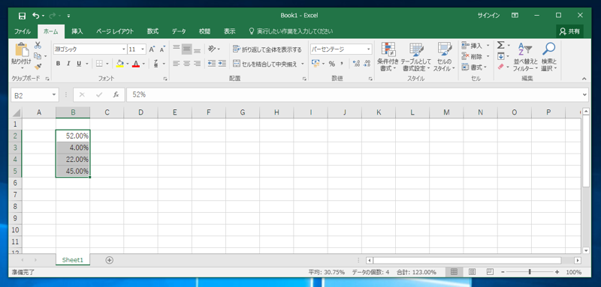
Task: Click the AutoSum sigma icon
Action: tap(500, 46)
